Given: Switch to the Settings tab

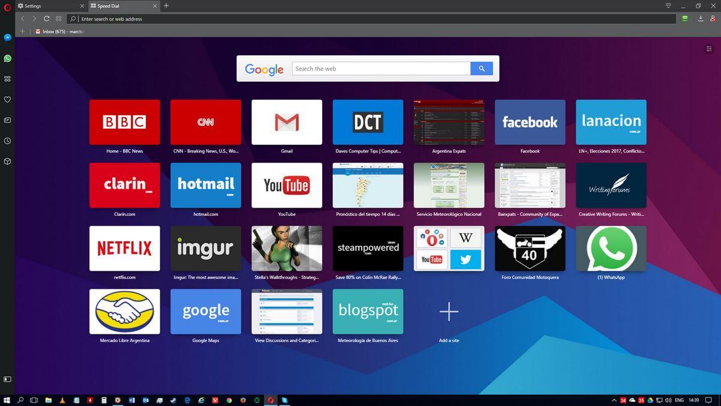Looking at the screenshot, I should click(x=51, y=6).
